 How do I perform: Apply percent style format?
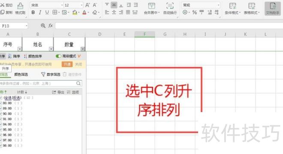[194, 12]
